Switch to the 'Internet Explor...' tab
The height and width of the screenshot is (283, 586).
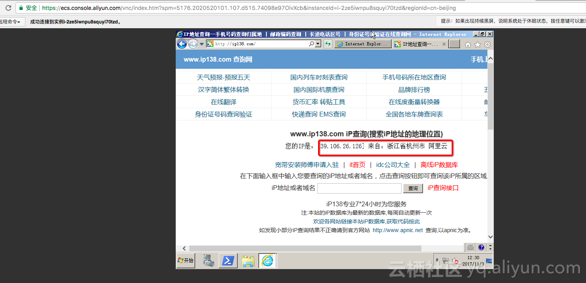[x=363, y=44]
